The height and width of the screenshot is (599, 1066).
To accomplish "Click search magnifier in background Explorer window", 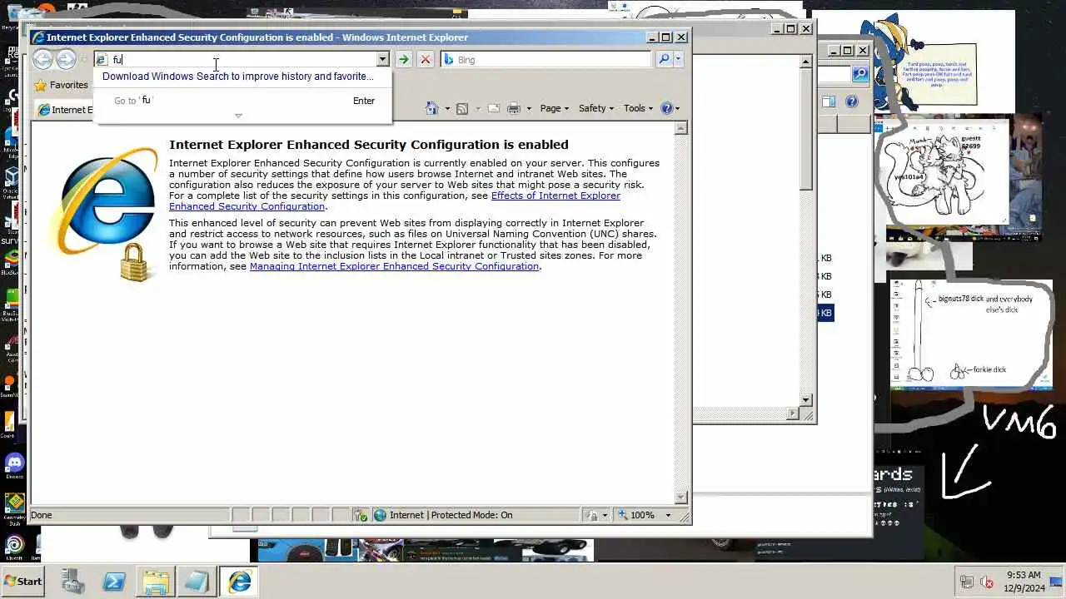I will pyautogui.click(x=860, y=75).
